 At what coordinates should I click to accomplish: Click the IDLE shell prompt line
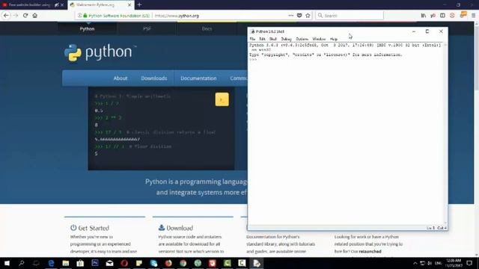[346, 60]
